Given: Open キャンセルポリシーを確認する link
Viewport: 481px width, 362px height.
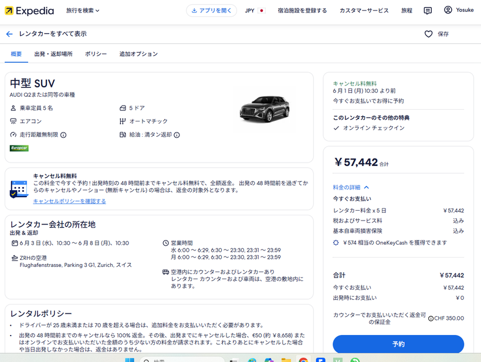Looking at the screenshot, I should (x=70, y=201).
